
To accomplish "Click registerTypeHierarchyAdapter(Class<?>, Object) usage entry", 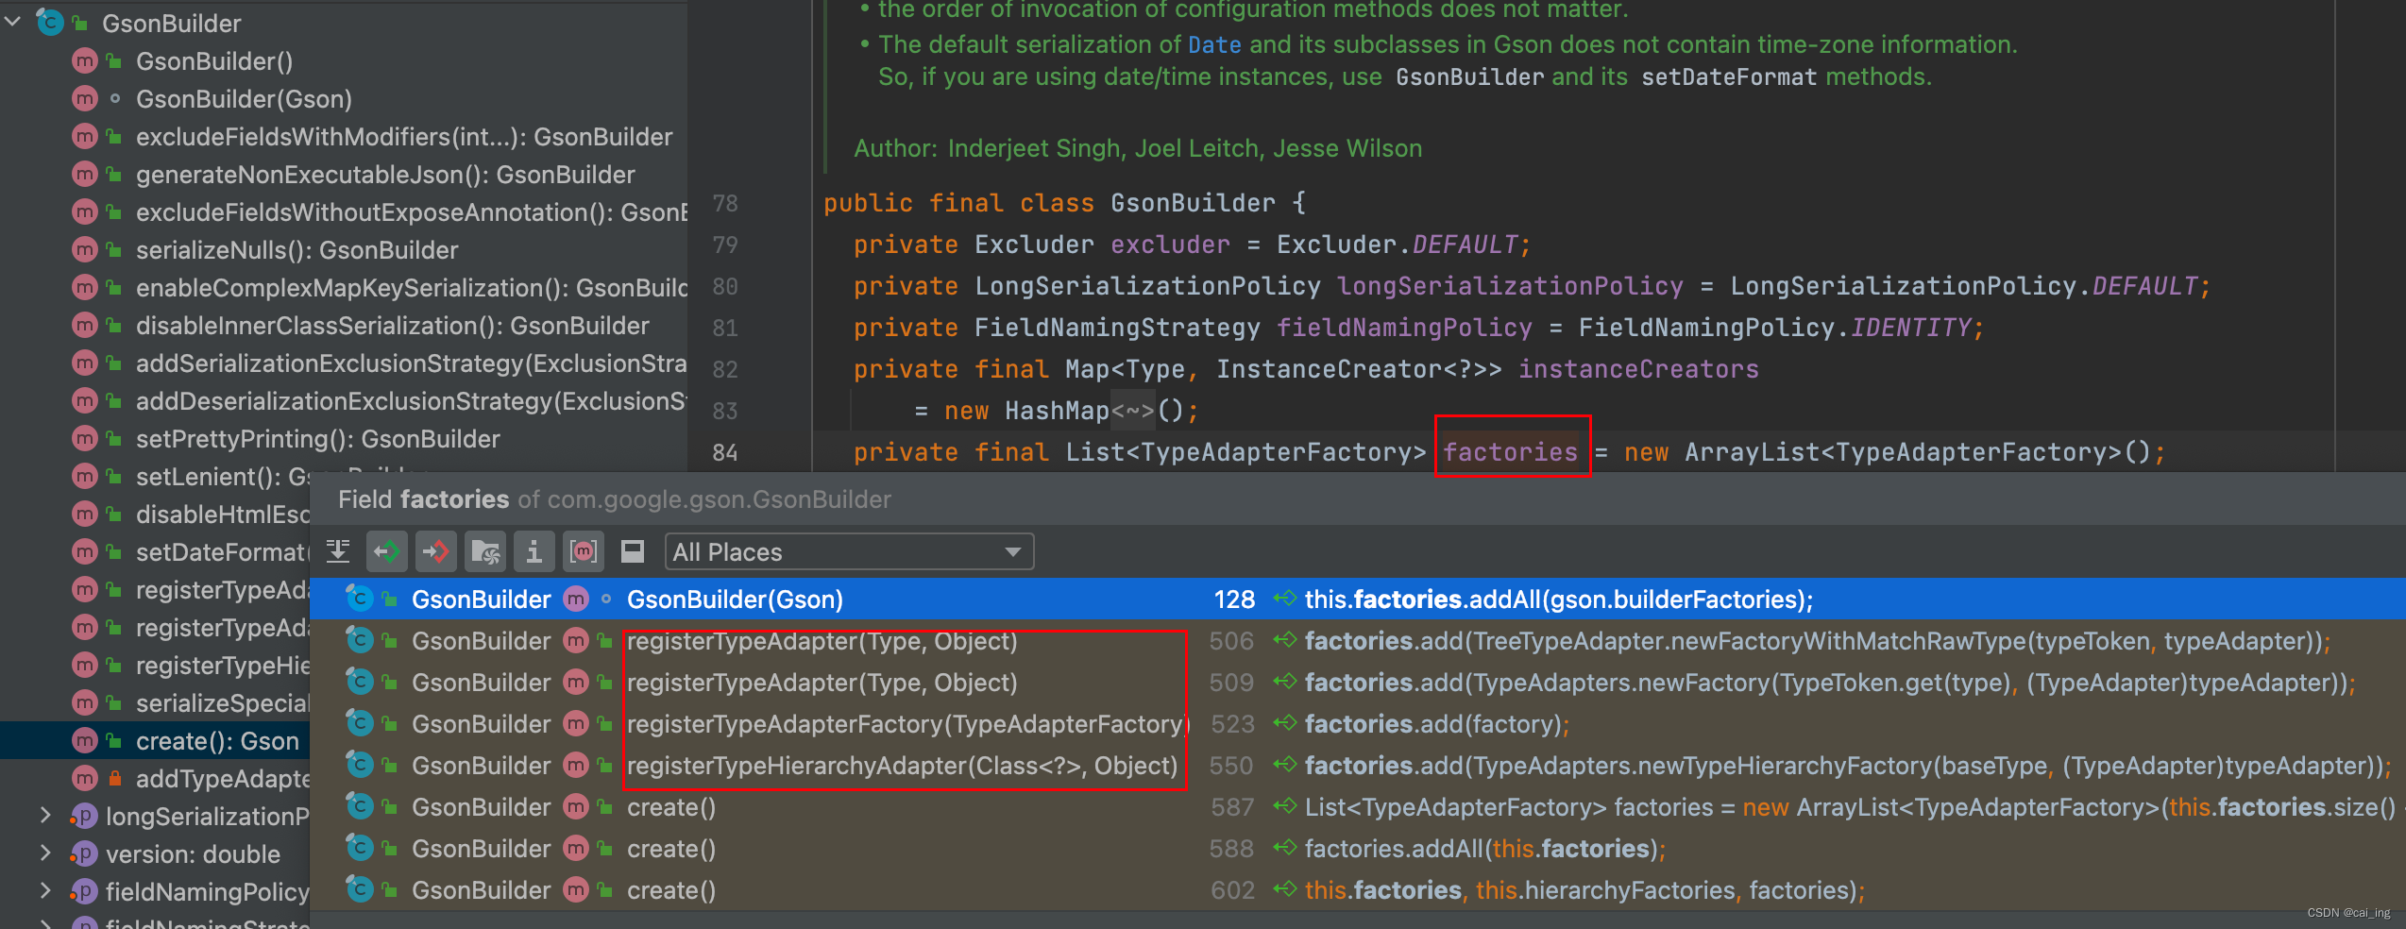I will tap(902, 766).
